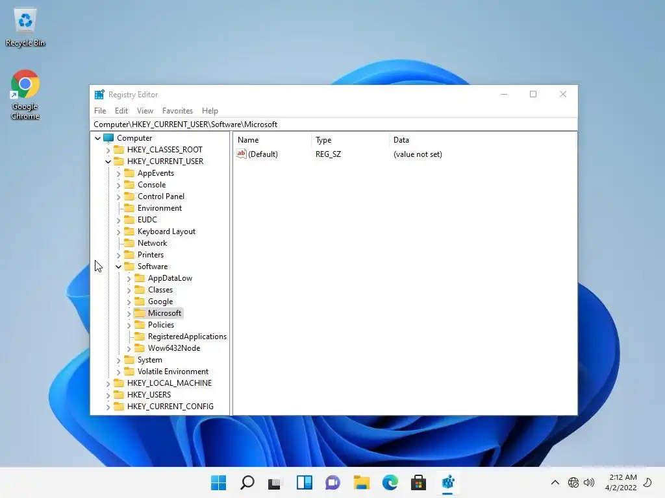Select the Computer root node icon
This screenshot has width=665, height=498.
tap(108, 138)
